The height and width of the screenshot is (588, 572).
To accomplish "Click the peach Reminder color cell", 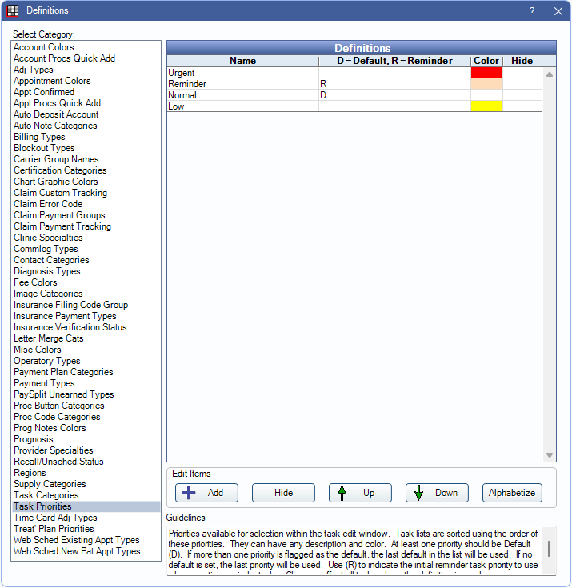I will 486,84.
